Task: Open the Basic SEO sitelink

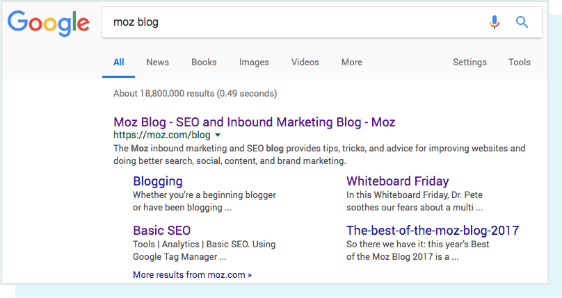Action: [x=161, y=231]
